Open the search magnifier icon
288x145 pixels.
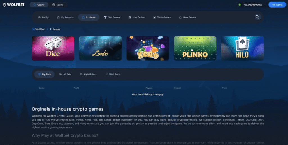coord(257,17)
